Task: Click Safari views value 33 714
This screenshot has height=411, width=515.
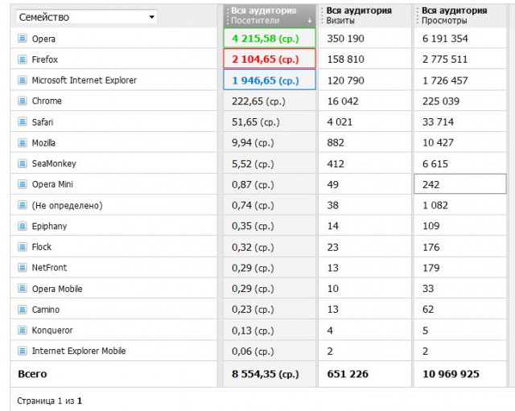Action: pos(438,121)
